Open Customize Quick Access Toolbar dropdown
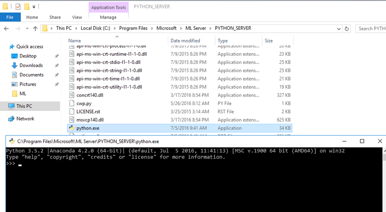 [x=34, y=7]
